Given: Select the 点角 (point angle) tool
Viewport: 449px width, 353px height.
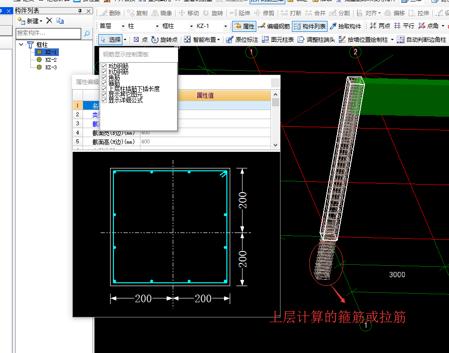Looking at the screenshot, I should click(429, 26).
